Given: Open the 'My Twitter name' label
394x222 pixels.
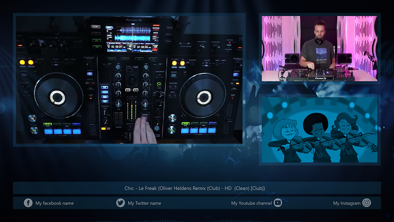Looking at the screenshot, I should pos(145,203).
